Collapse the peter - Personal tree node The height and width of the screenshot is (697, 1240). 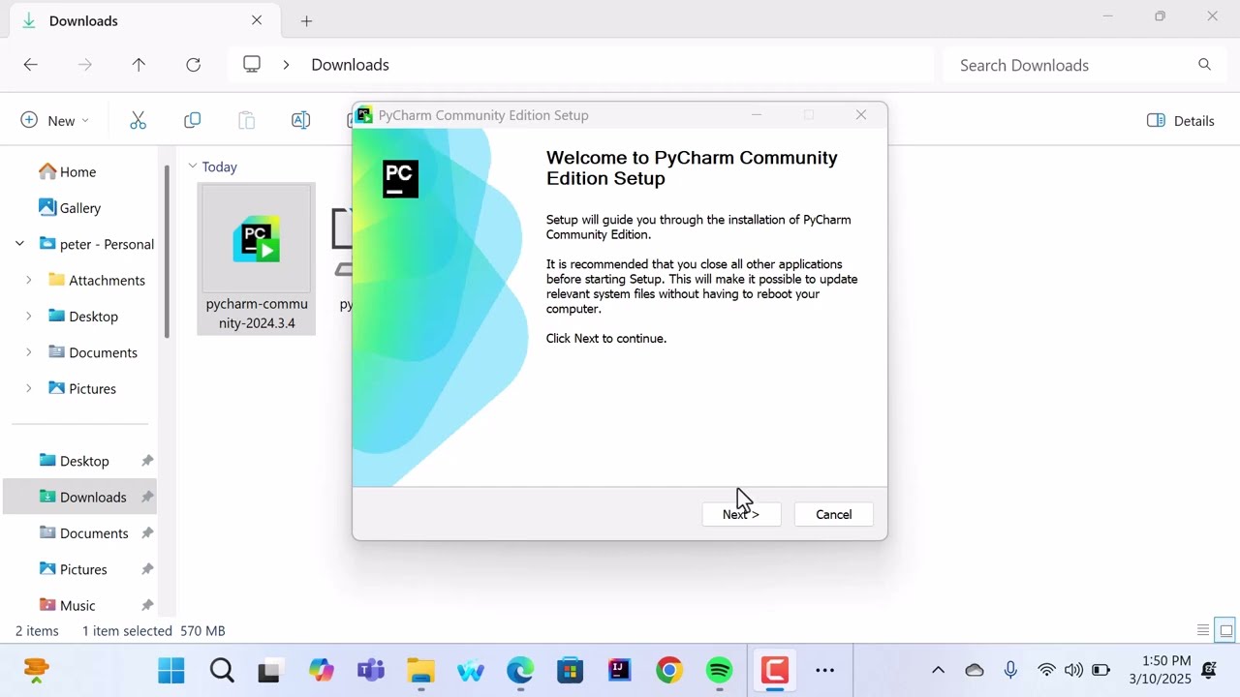tap(19, 244)
